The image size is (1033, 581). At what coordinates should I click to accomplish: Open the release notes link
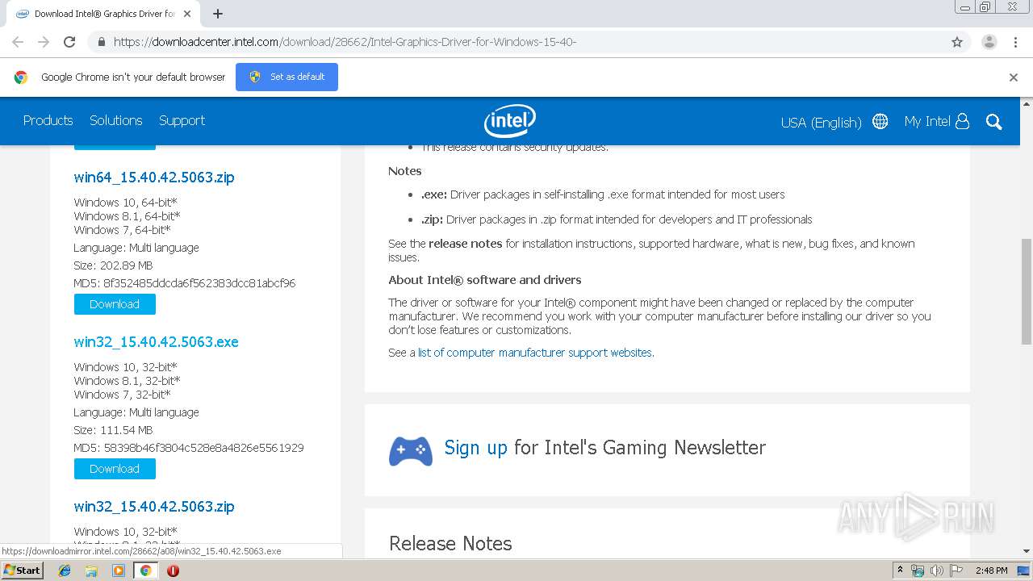click(465, 244)
